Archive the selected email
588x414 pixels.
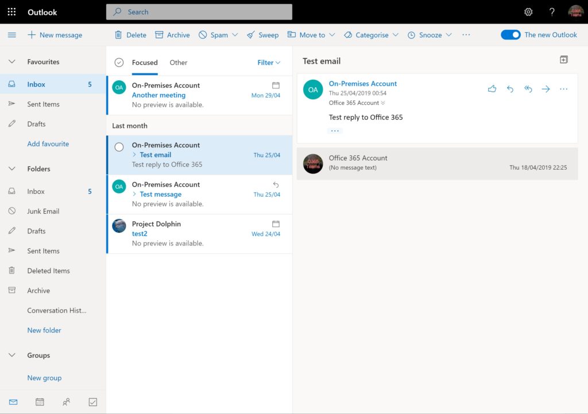coord(172,35)
